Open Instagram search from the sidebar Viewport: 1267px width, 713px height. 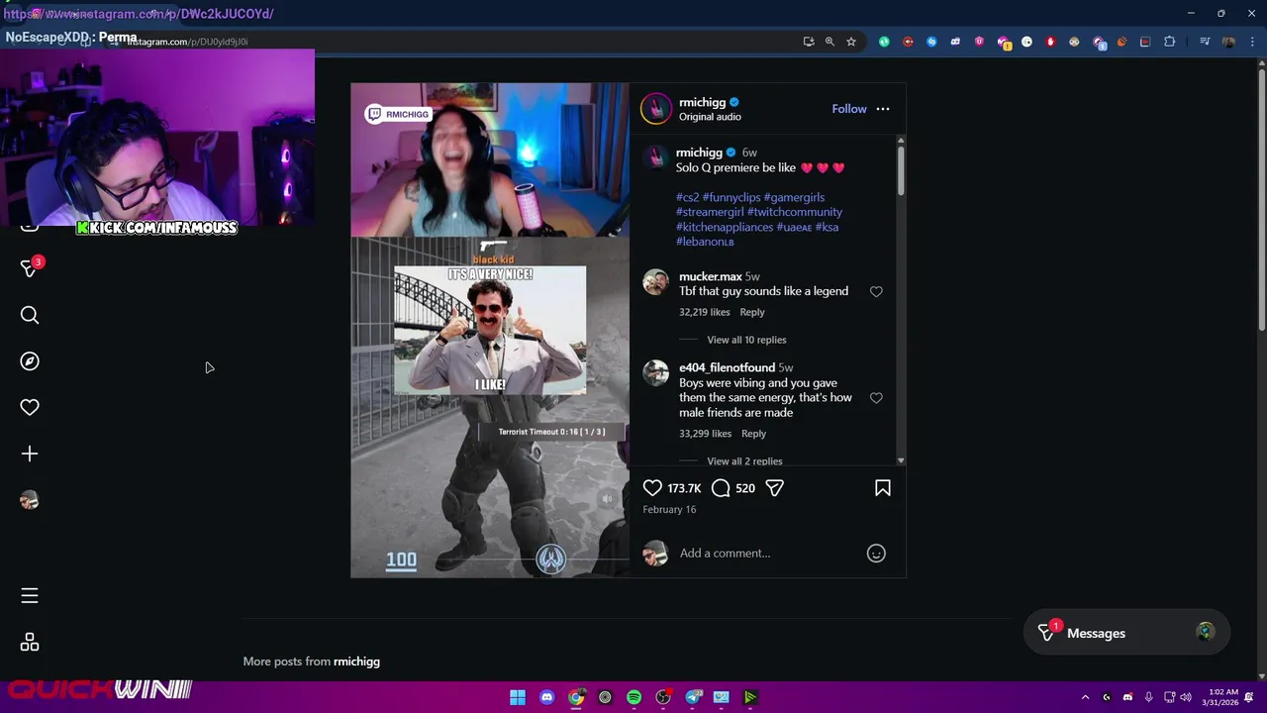pos(30,315)
